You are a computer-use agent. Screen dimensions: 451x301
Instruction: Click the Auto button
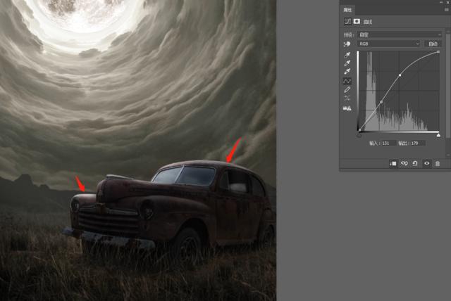pyautogui.click(x=433, y=44)
